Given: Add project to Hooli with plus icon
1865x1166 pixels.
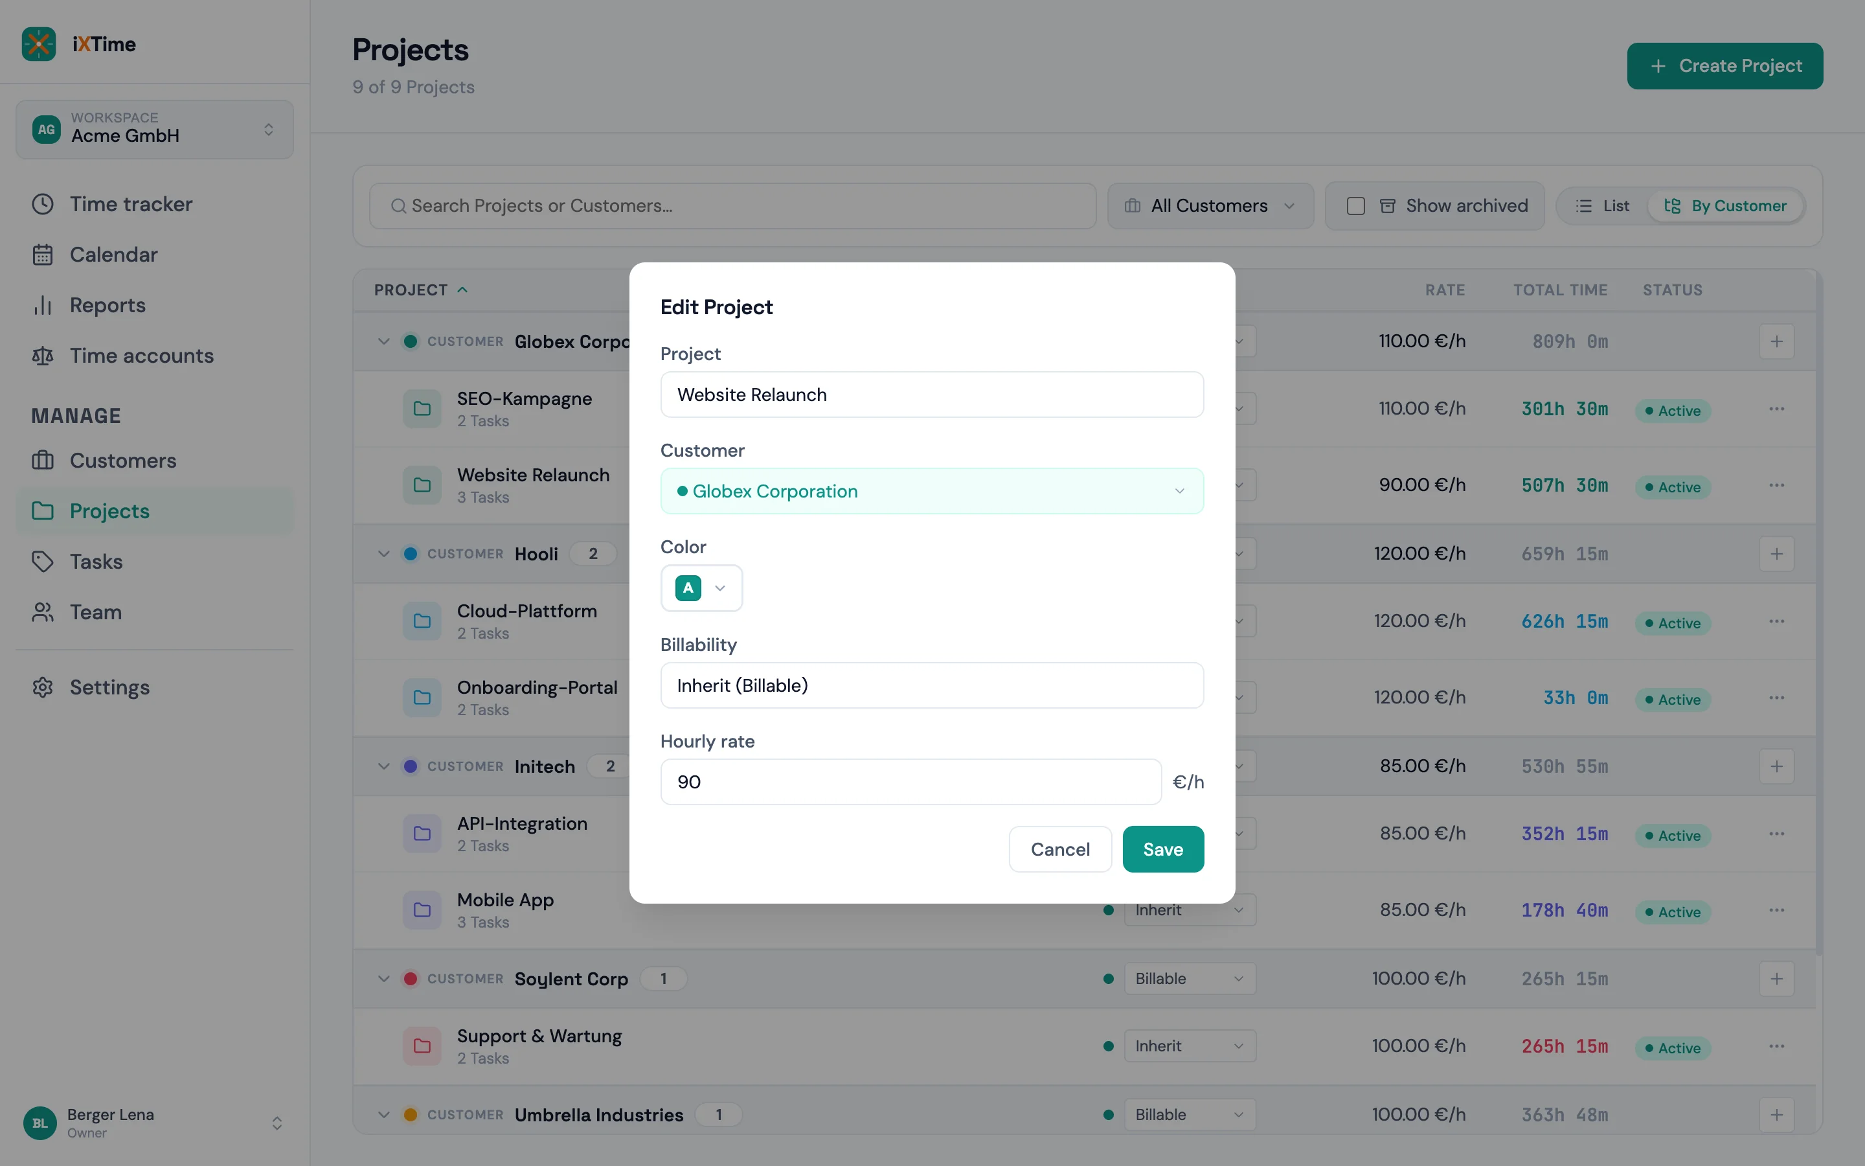Looking at the screenshot, I should [x=1776, y=554].
